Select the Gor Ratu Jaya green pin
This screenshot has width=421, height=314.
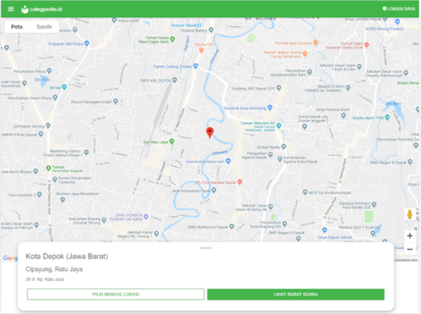(172, 141)
